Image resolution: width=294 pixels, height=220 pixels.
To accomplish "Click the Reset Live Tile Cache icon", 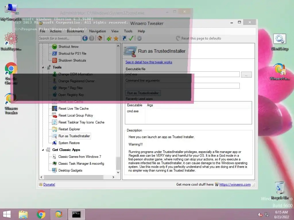I will [x=55, y=109].
